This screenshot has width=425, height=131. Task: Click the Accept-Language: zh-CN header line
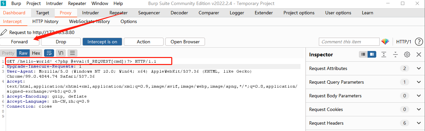(48, 101)
